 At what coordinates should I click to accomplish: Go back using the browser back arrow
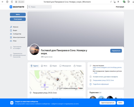tap(3, 2)
